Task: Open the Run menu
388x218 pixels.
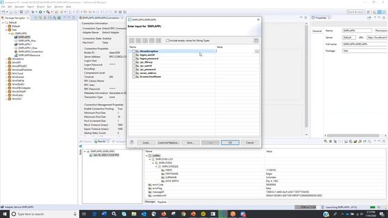Action: (x=50, y=7)
